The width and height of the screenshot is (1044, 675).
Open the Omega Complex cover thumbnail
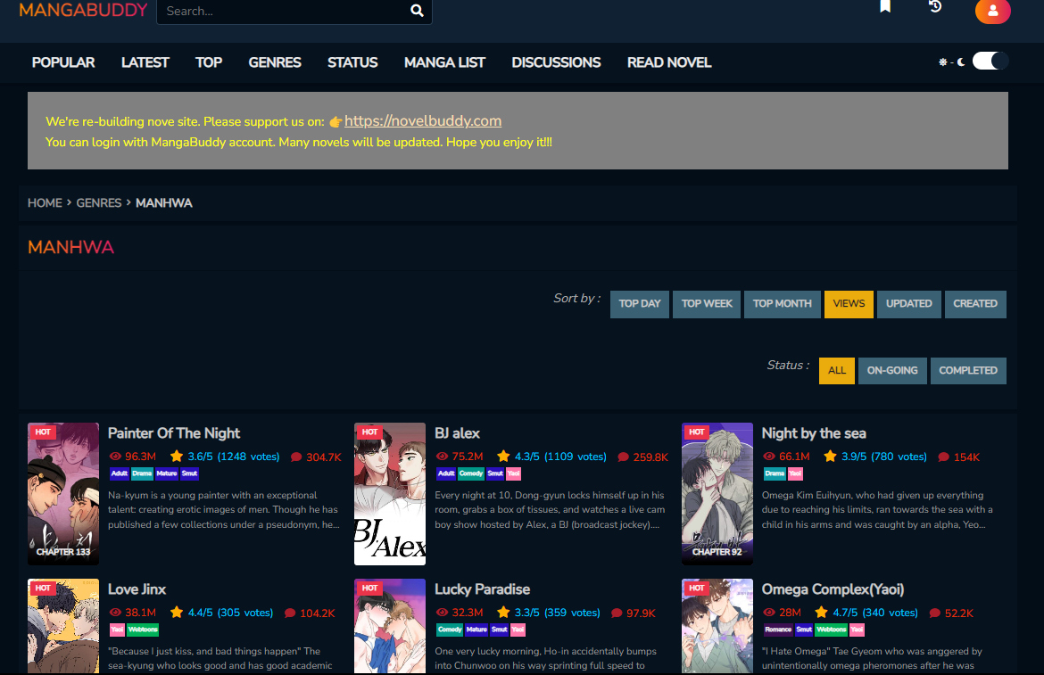point(717,627)
